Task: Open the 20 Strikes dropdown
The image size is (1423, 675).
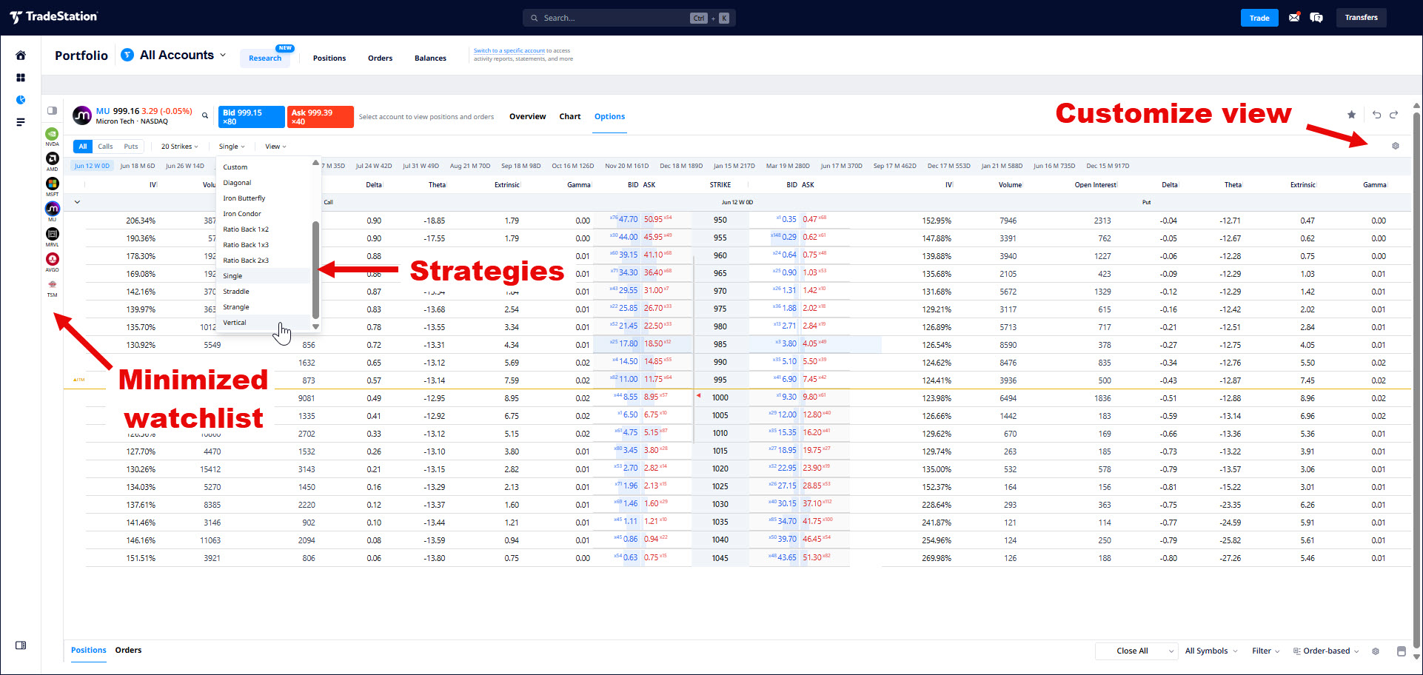Action: click(x=180, y=147)
